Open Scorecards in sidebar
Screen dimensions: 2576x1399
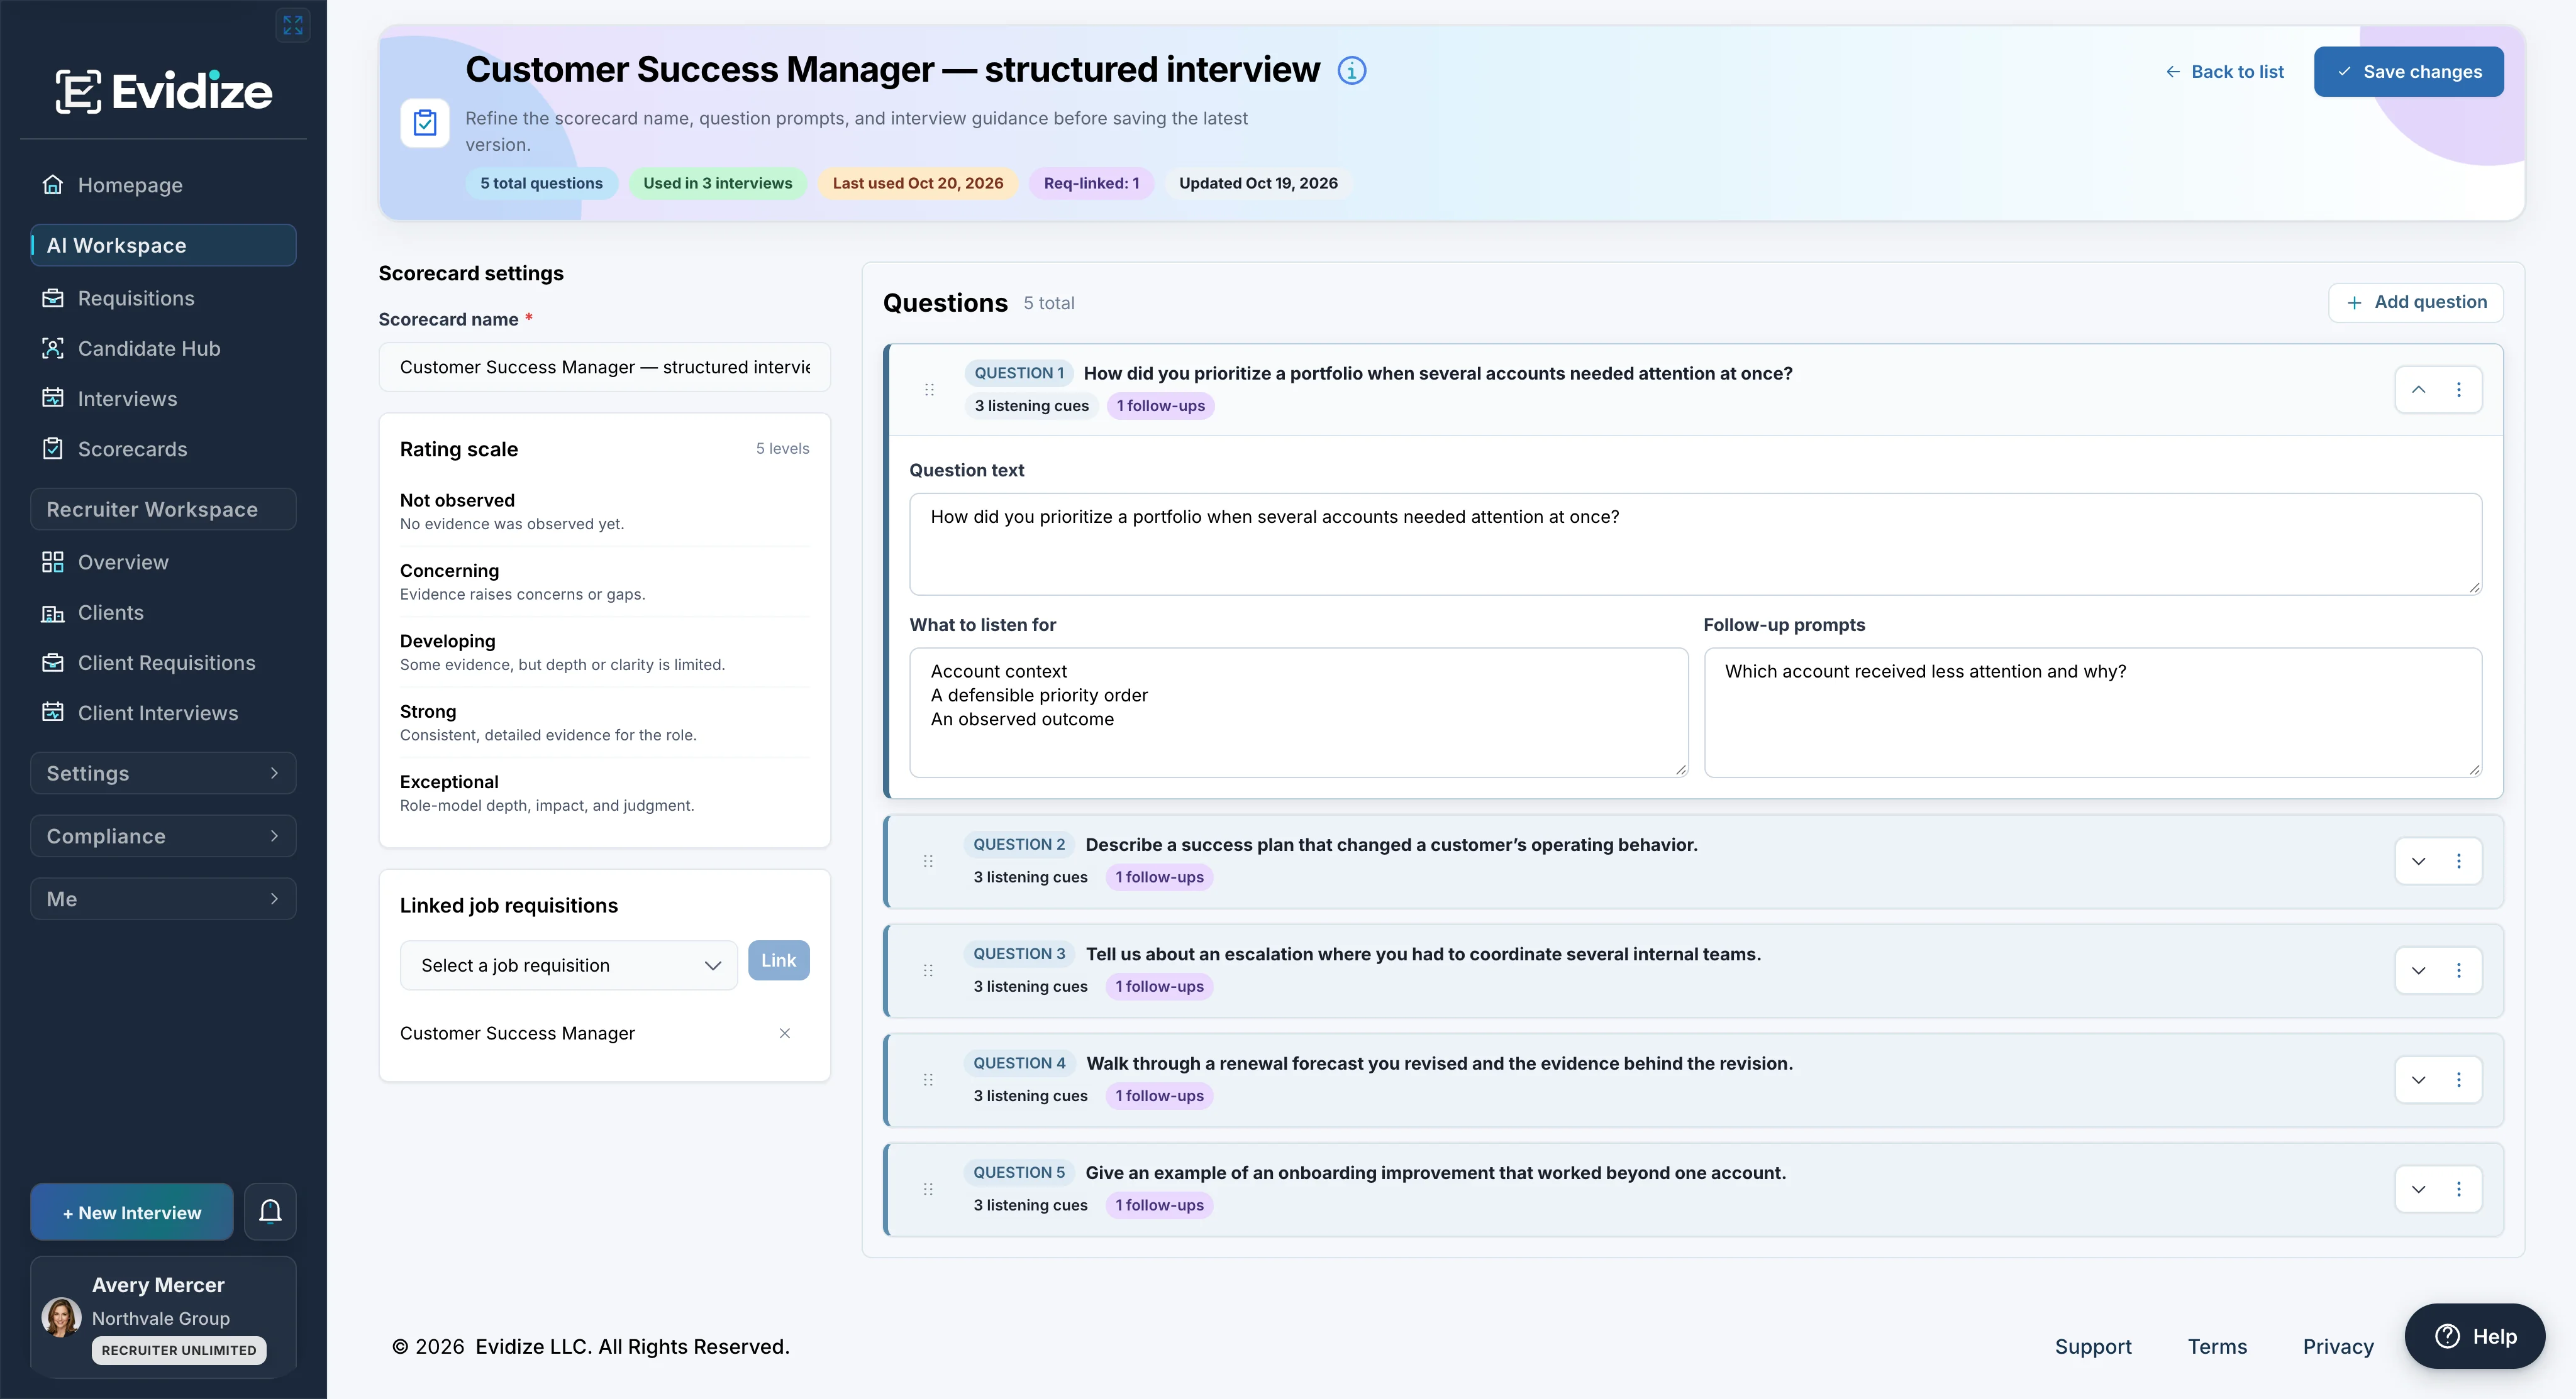tap(163, 449)
